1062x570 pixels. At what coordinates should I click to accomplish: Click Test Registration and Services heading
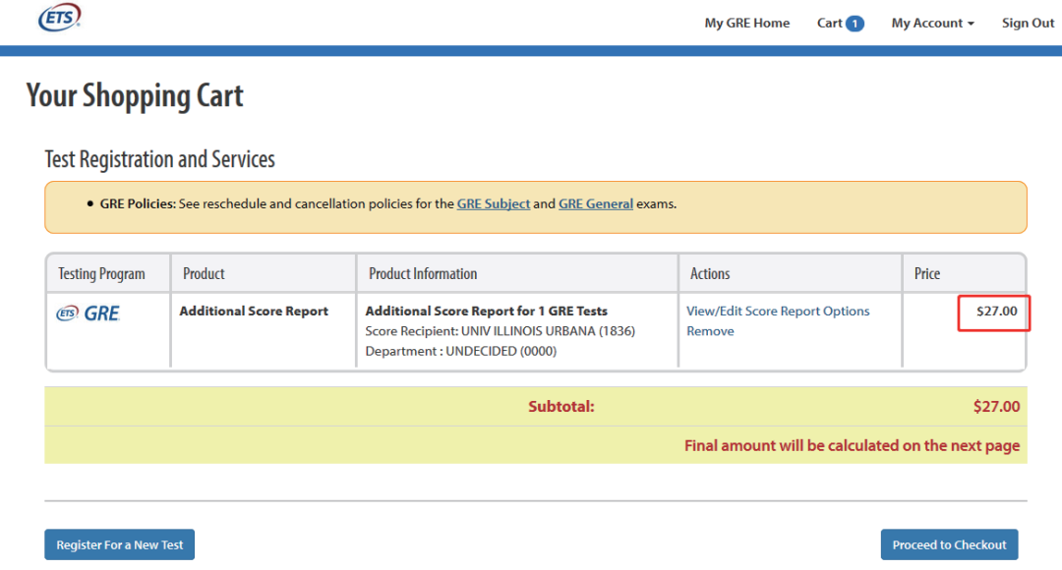click(x=160, y=159)
